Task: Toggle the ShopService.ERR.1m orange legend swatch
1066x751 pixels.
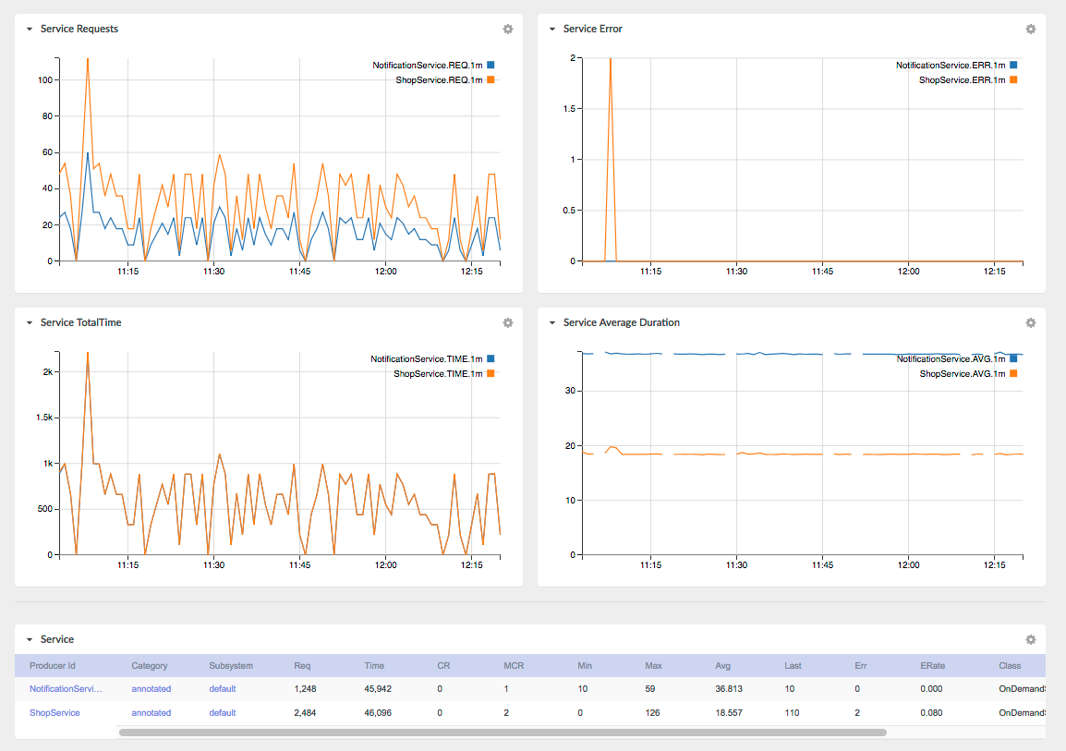Action: pos(1013,80)
